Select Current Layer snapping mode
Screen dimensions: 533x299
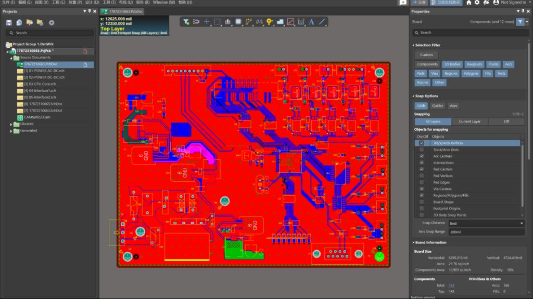coord(469,121)
